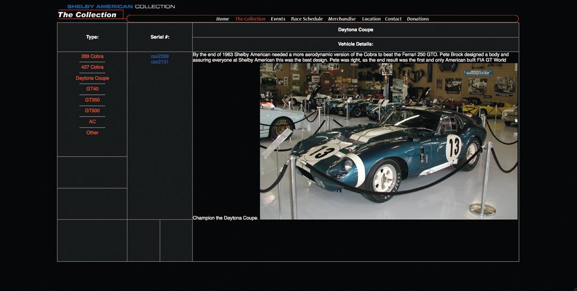This screenshot has height=291, width=577.
Task: Click the 'Type:' column header
Action: pos(92,37)
